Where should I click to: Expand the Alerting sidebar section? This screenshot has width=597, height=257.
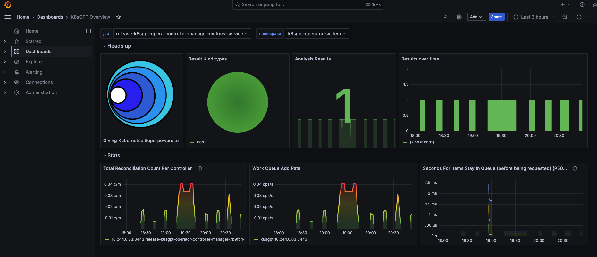point(5,72)
